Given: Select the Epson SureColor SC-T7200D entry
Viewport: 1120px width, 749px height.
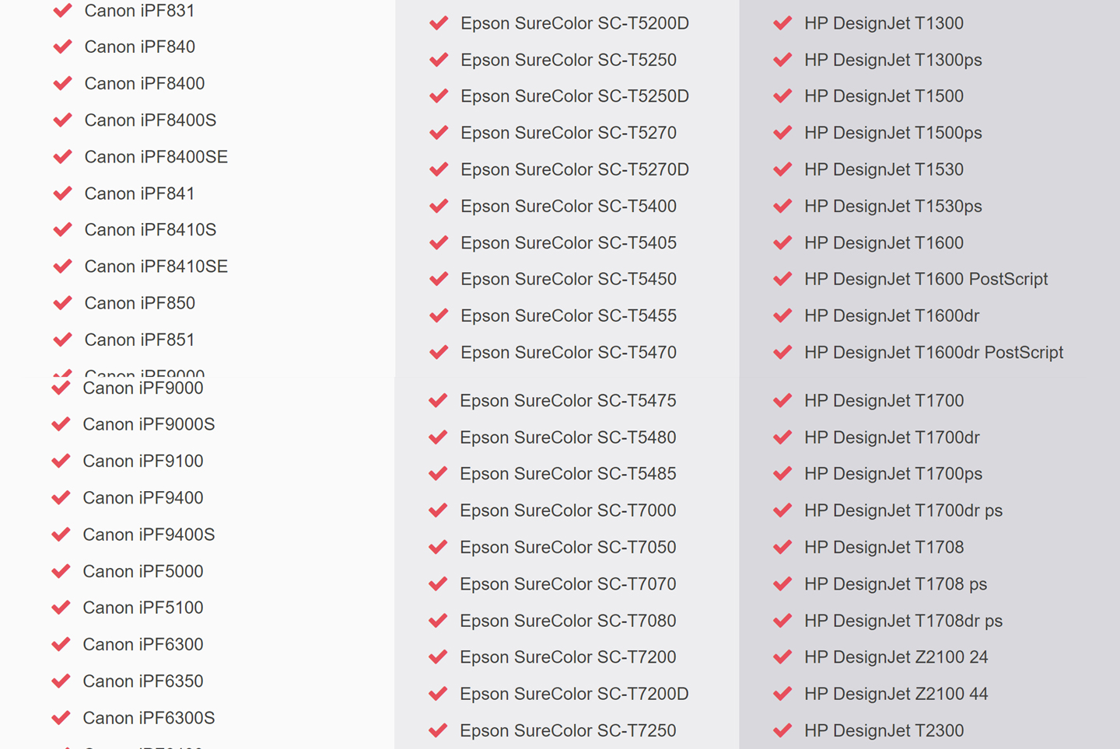Looking at the screenshot, I should [573, 694].
